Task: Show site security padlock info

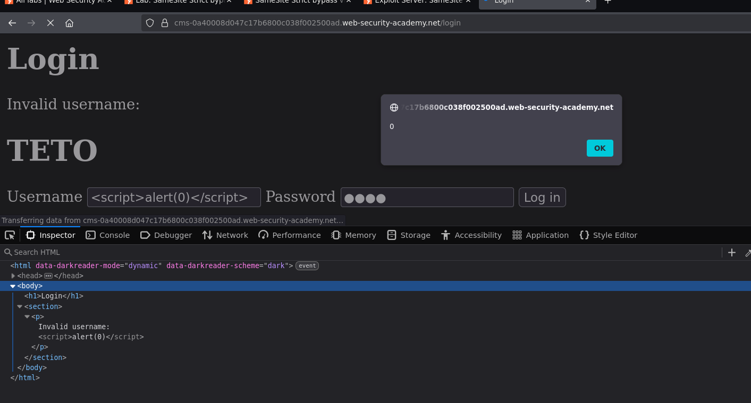Action: [x=164, y=23]
